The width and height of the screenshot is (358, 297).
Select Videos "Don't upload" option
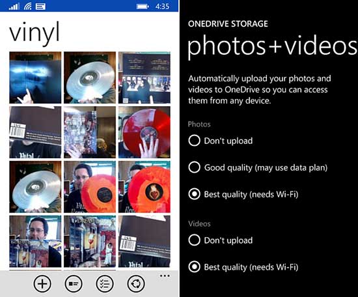click(221, 240)
